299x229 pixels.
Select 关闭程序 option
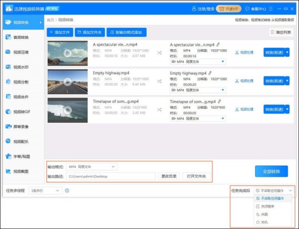point(273,206)
